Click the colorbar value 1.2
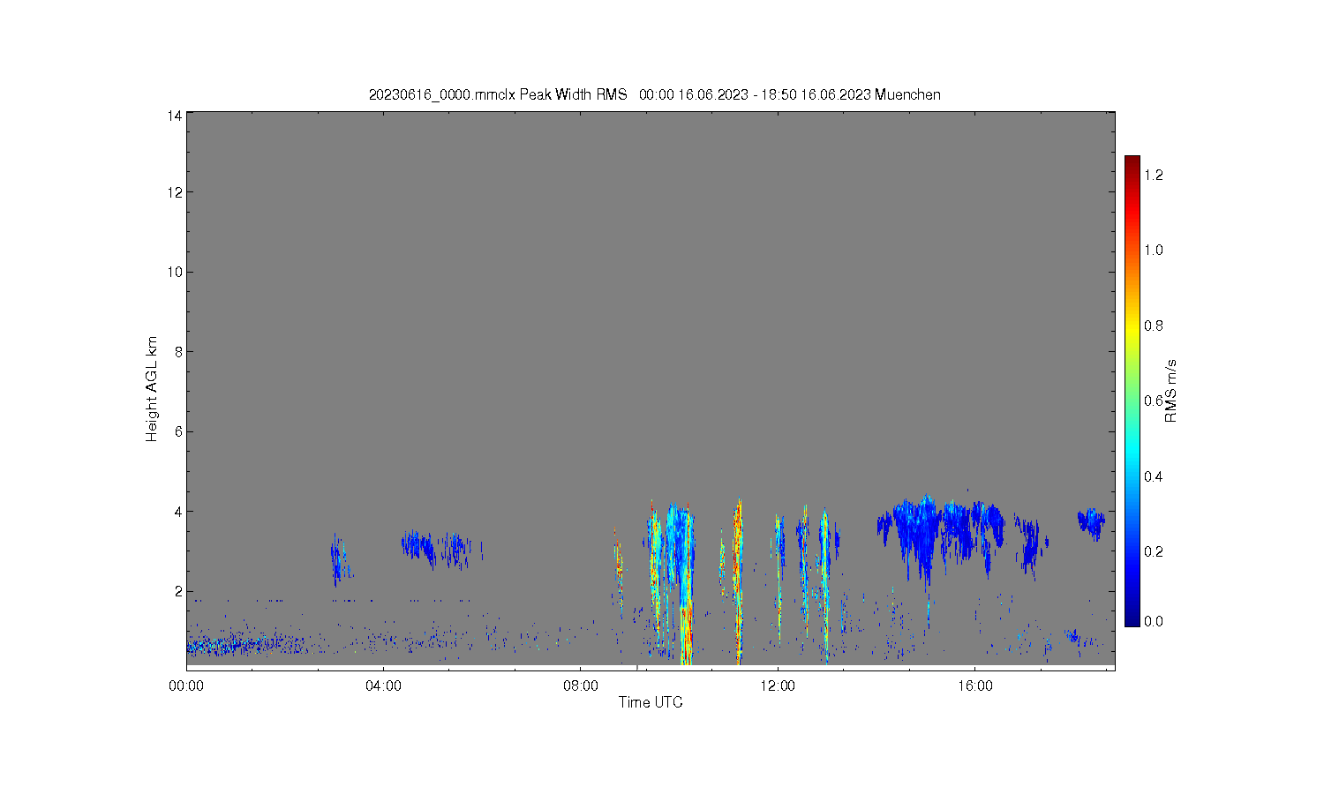The image size is (1324, 794). pyautogui.click(x=1154, y=175)
